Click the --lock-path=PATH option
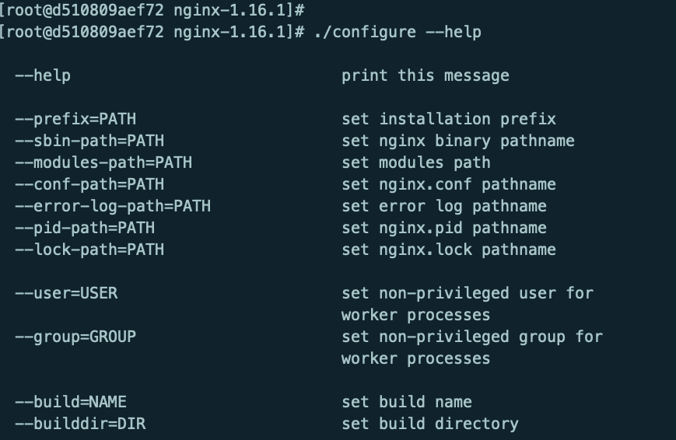 89,250
